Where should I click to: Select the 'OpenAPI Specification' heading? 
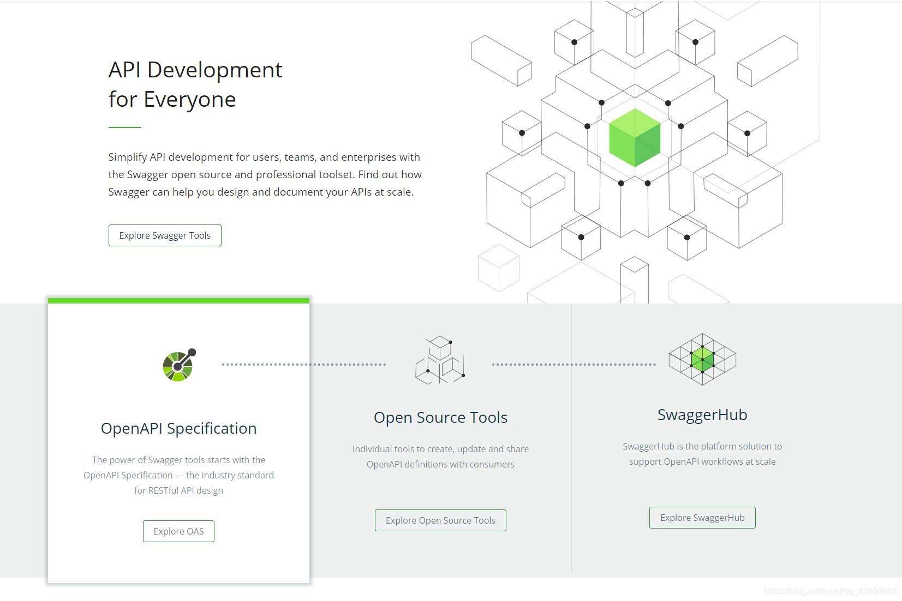pos(178,429)
